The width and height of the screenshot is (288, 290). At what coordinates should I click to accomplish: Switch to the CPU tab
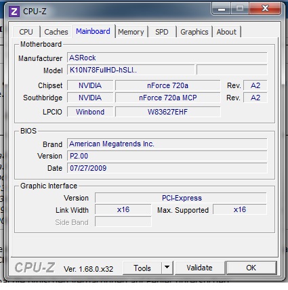tap(26, 32)
